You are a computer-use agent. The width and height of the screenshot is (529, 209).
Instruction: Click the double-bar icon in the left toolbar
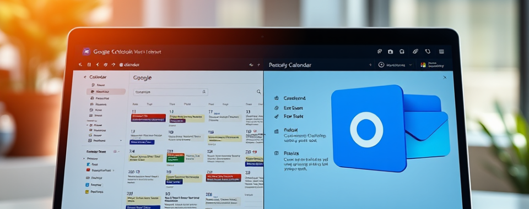click(89, 64)
